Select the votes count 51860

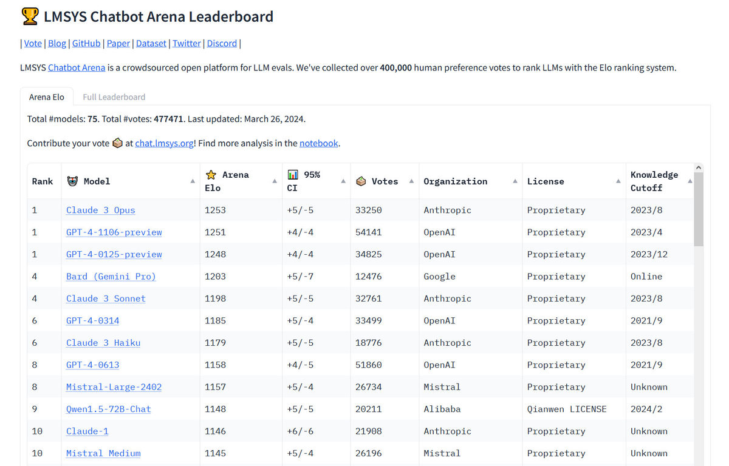point(369,365)
